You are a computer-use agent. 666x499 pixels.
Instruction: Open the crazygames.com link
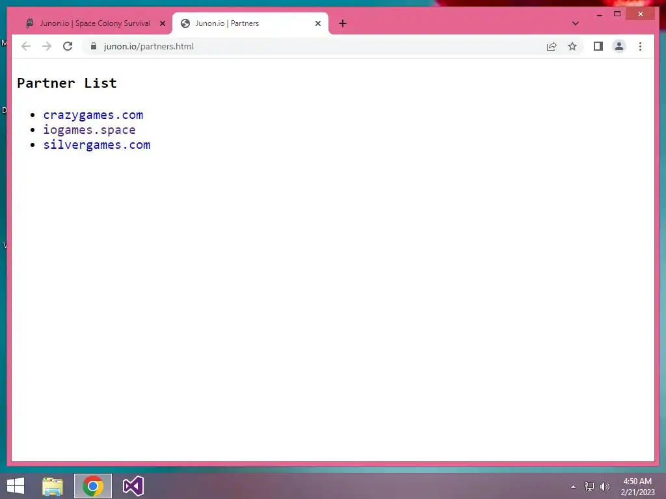click(93, 115)
